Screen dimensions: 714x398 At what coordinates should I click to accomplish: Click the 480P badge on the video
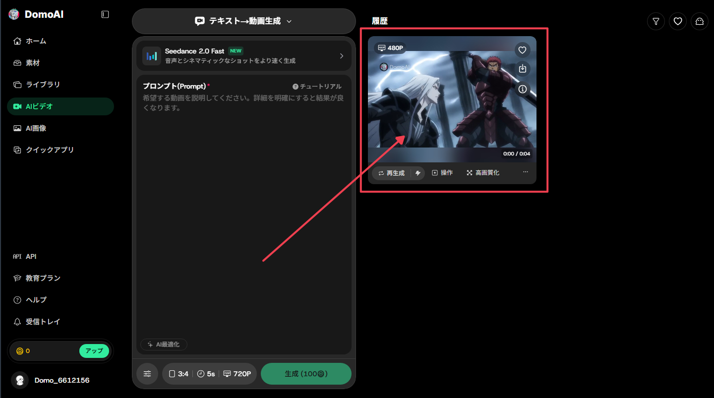(391, 48)
